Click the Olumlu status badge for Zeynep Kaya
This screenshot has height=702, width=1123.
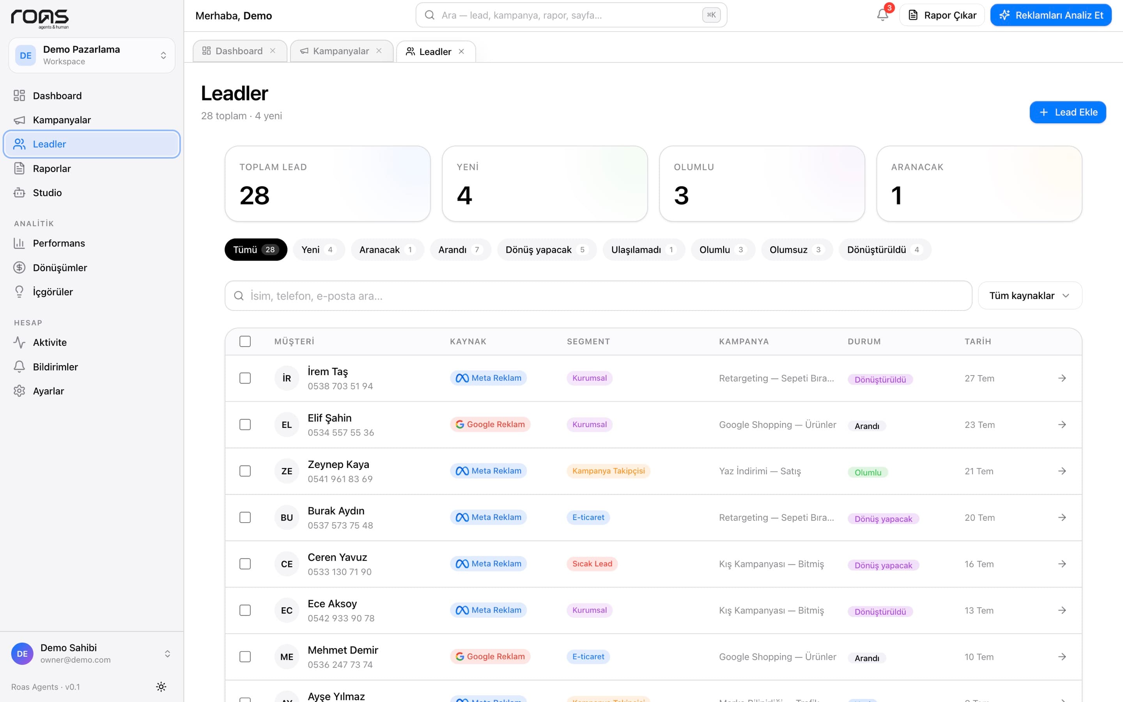(x=868, y=472)
